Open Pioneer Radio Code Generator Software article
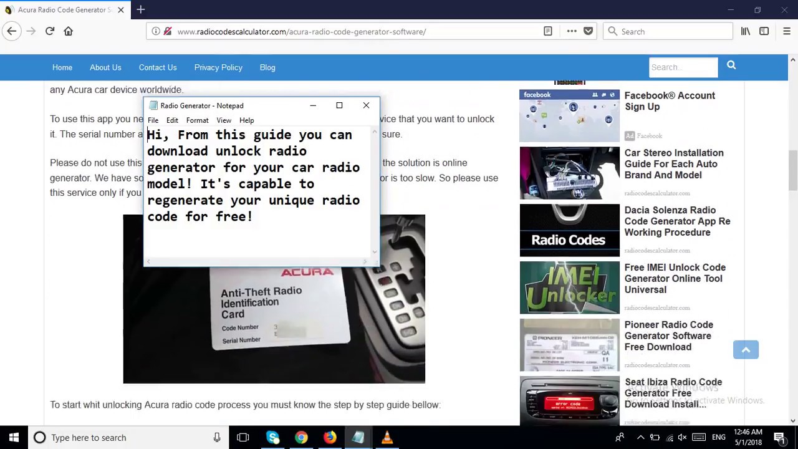Screen dimensions: 798x449 coord(669,336)
